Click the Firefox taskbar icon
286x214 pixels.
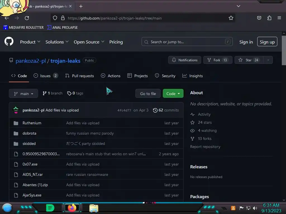click(x=72, y=208)
